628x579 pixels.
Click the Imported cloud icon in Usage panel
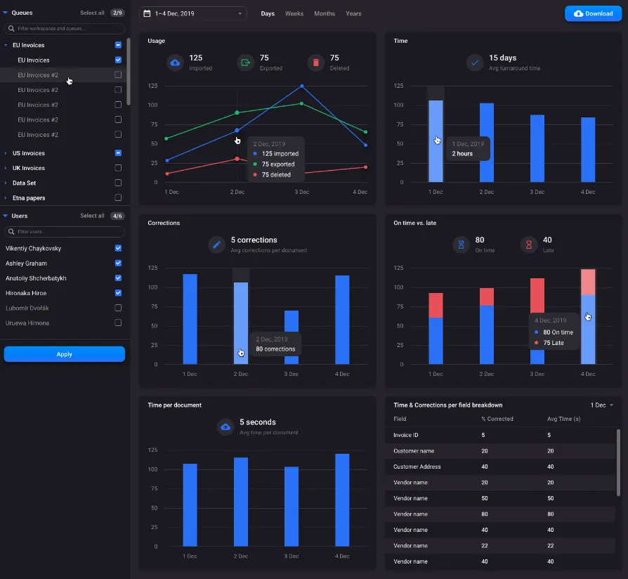pyautogui.click(x=176, y=63)
